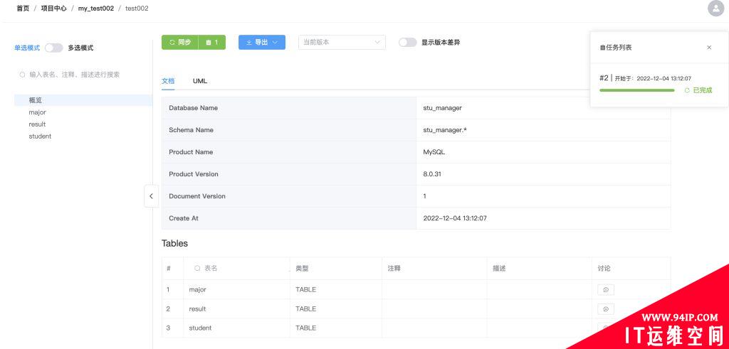This screenshot has height=349, width=729.
Task: Click the MySQL product name value
Action: tap(434, 152)
